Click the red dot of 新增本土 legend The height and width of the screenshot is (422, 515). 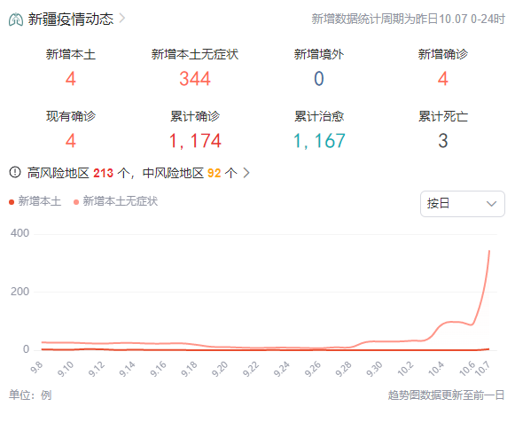[x=12, y=202]
